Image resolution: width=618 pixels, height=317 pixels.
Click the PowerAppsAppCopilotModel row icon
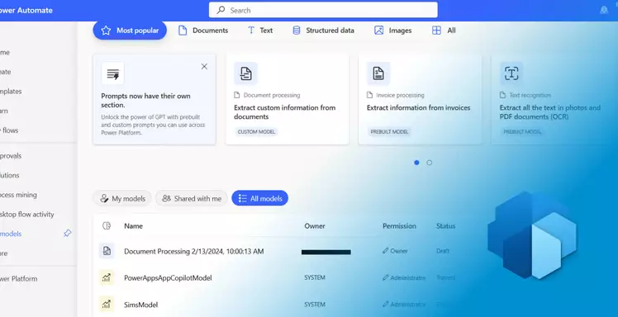(x=107, y=277)
